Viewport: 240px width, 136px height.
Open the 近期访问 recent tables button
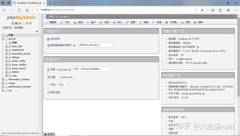7,28
